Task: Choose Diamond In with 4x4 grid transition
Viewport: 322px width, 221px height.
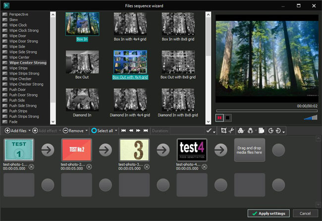Action: [x=130, y=100]
